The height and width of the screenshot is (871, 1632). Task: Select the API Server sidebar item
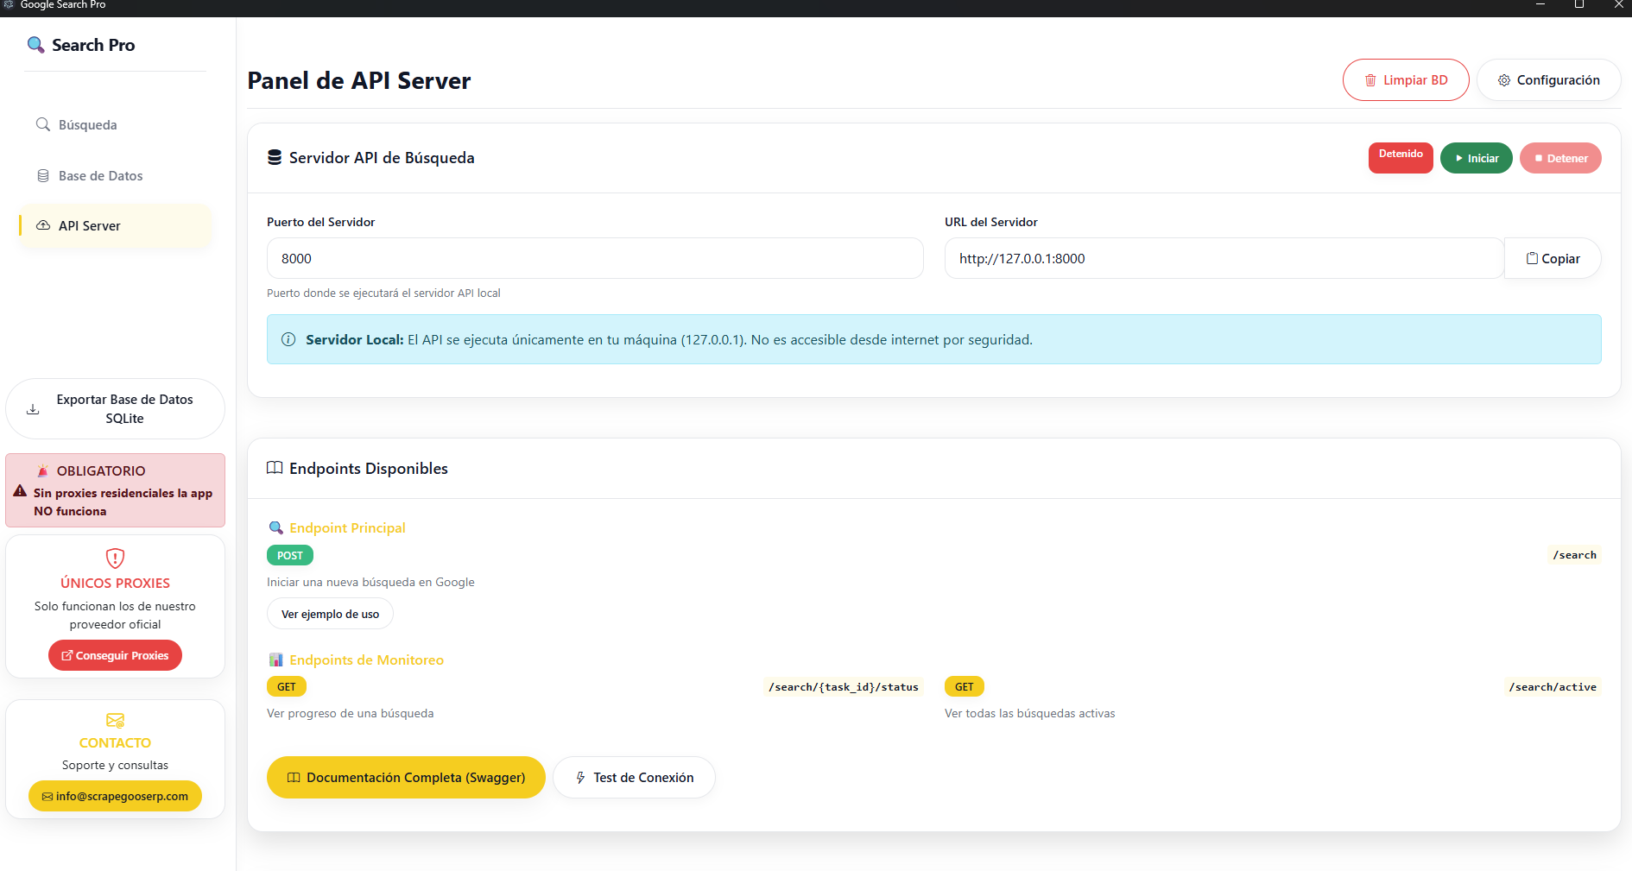coord(89,226)
